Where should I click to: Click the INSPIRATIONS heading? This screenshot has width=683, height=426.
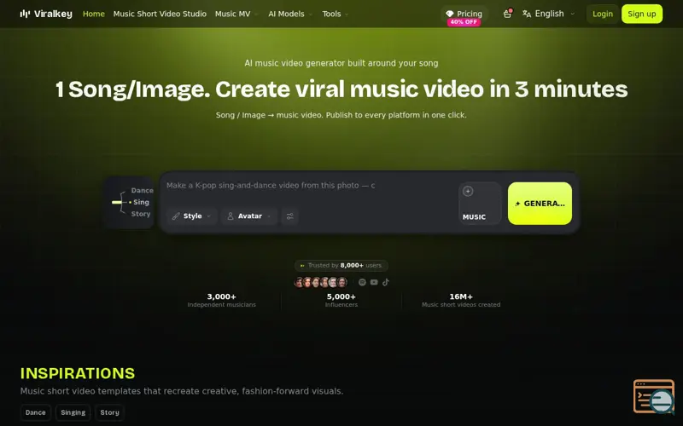coord(78,373)
